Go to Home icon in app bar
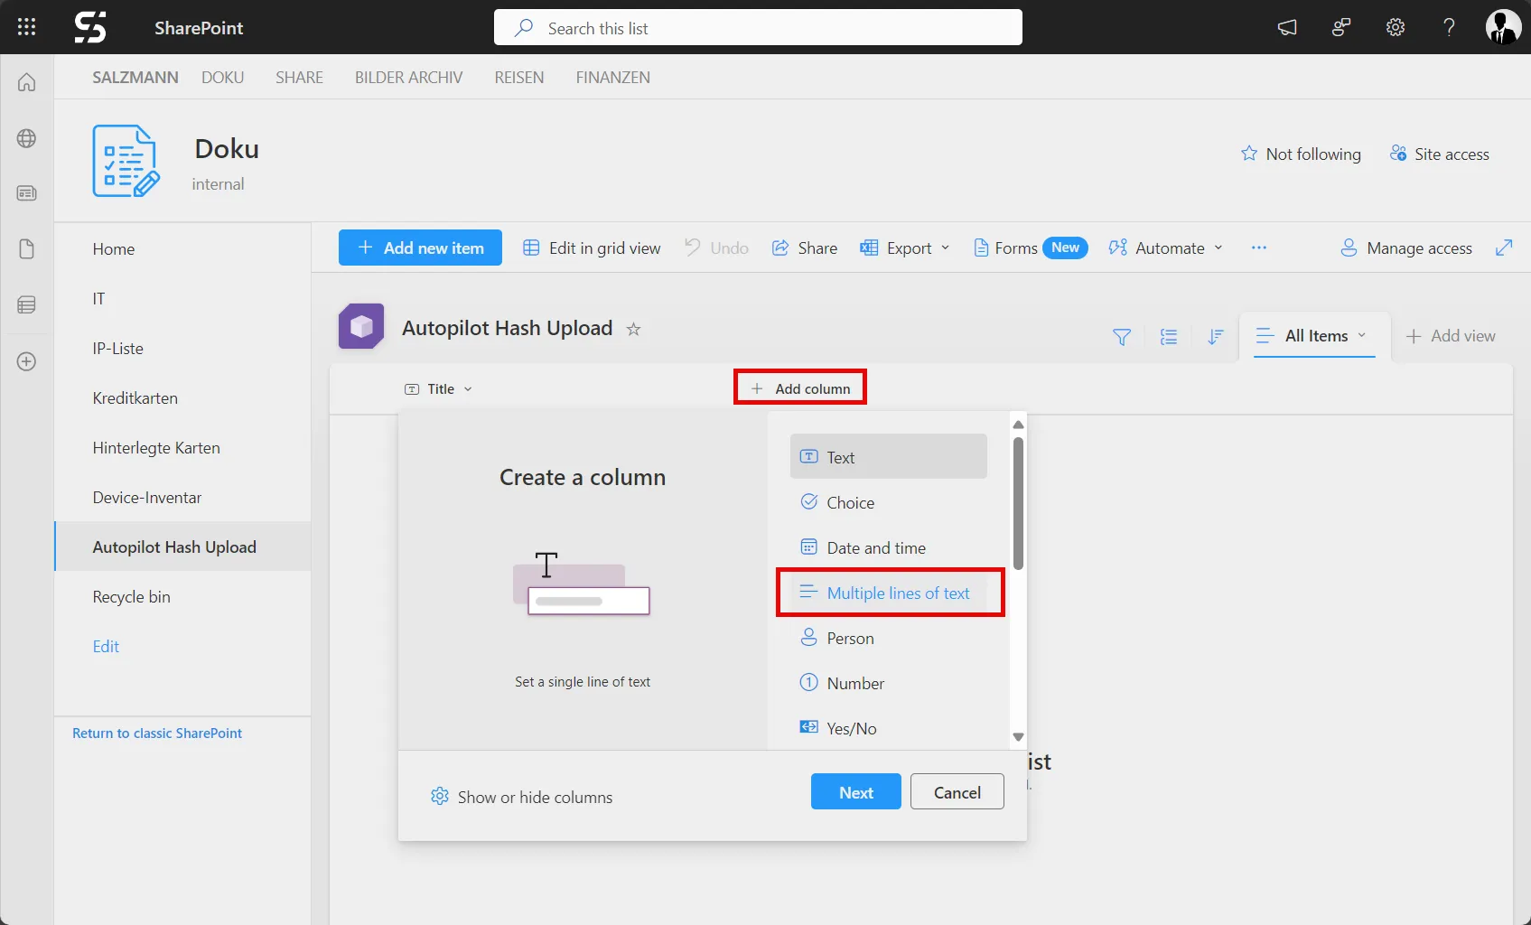 27,82
